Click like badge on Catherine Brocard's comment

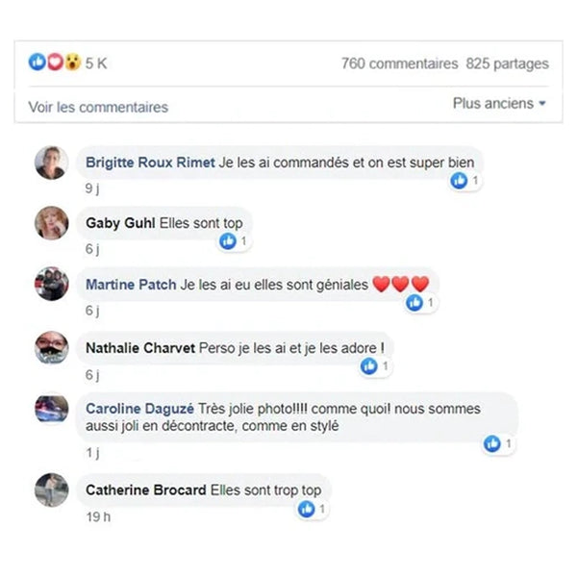pyautogui.click(x=313, y=510)
